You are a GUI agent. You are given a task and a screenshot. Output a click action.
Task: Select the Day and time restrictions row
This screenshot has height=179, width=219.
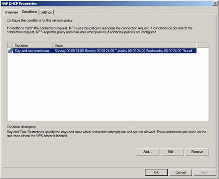click(102, 51)
